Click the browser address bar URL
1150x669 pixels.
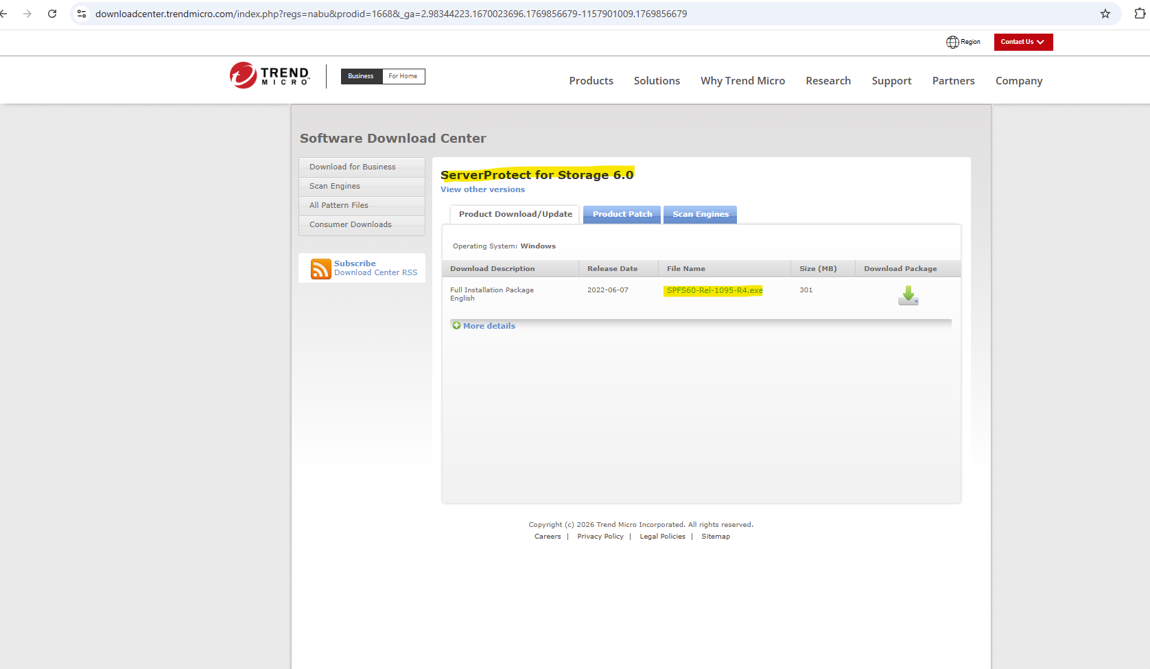tap(391, 14)
